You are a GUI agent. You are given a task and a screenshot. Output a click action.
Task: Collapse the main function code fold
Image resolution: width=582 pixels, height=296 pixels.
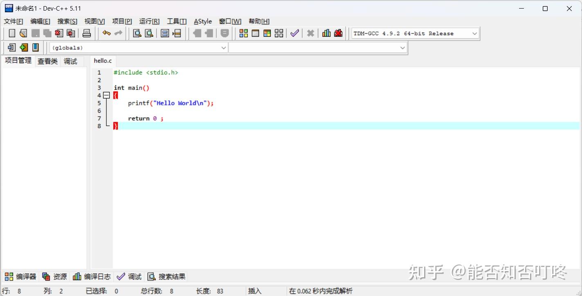[x=106, y=95]
